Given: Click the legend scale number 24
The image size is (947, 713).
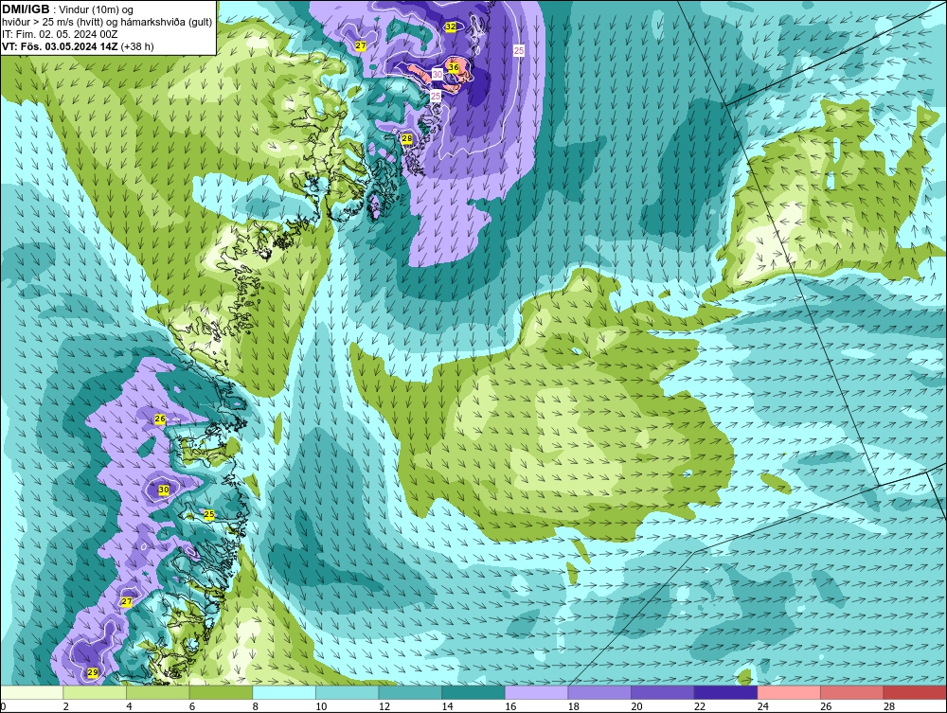Looking at the screenshot, I should point(762,706).
